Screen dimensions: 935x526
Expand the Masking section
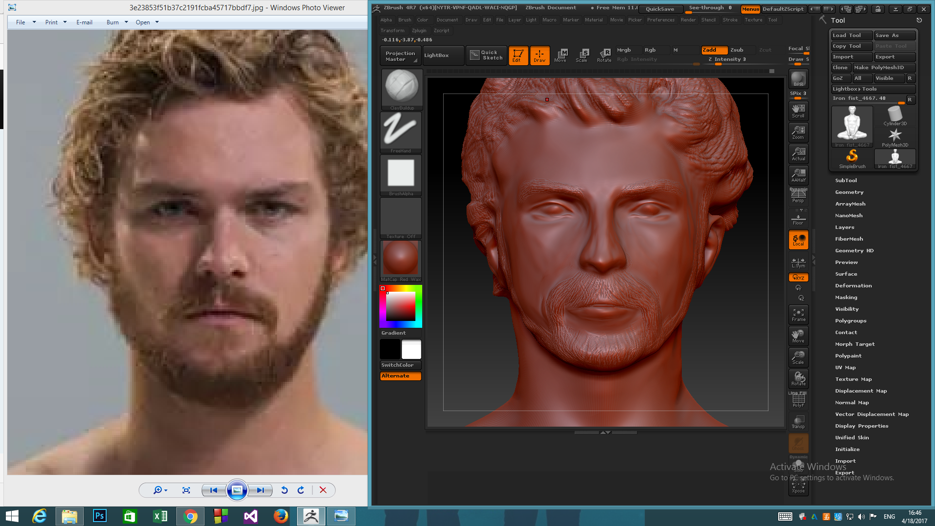pos(846,297)
